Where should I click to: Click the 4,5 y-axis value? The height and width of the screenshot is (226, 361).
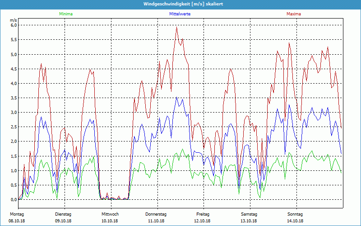point(14,69)
